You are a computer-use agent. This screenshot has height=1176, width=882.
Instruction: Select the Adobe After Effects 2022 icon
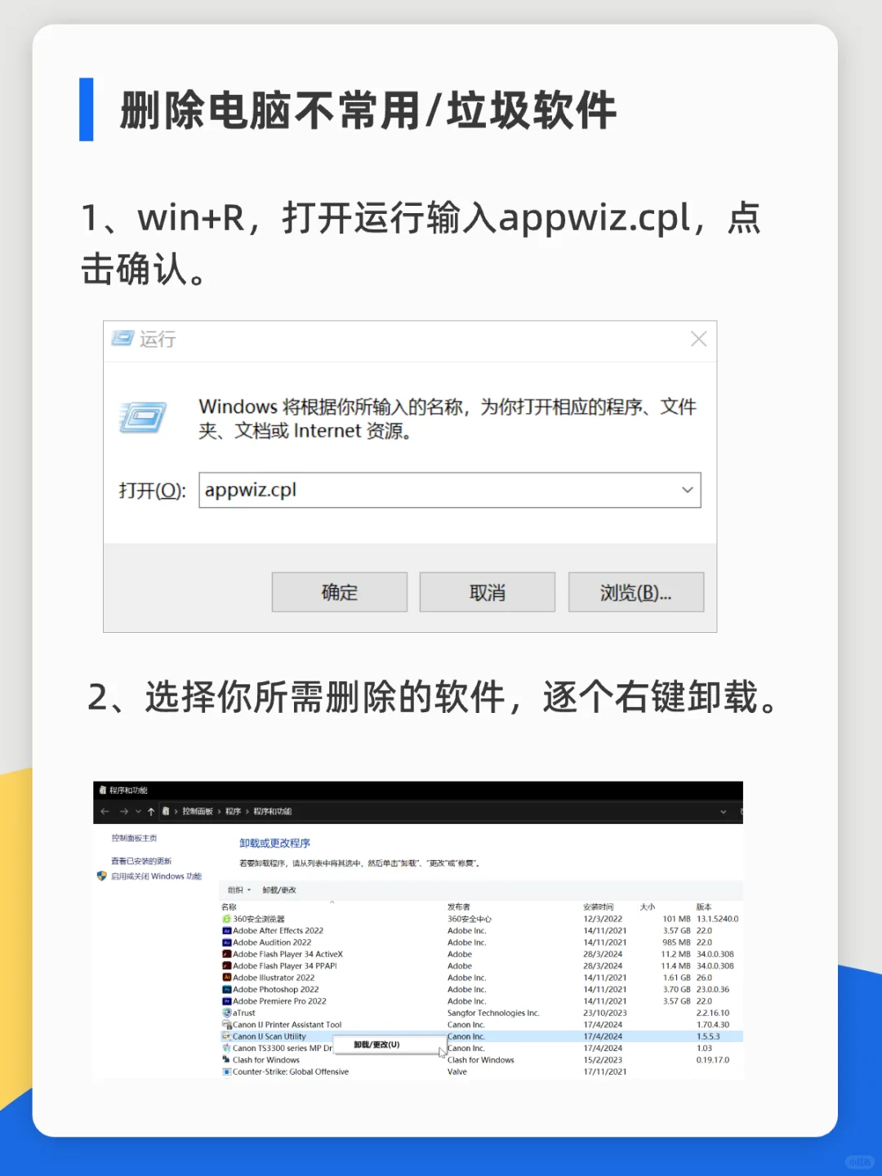click(228, 930)
